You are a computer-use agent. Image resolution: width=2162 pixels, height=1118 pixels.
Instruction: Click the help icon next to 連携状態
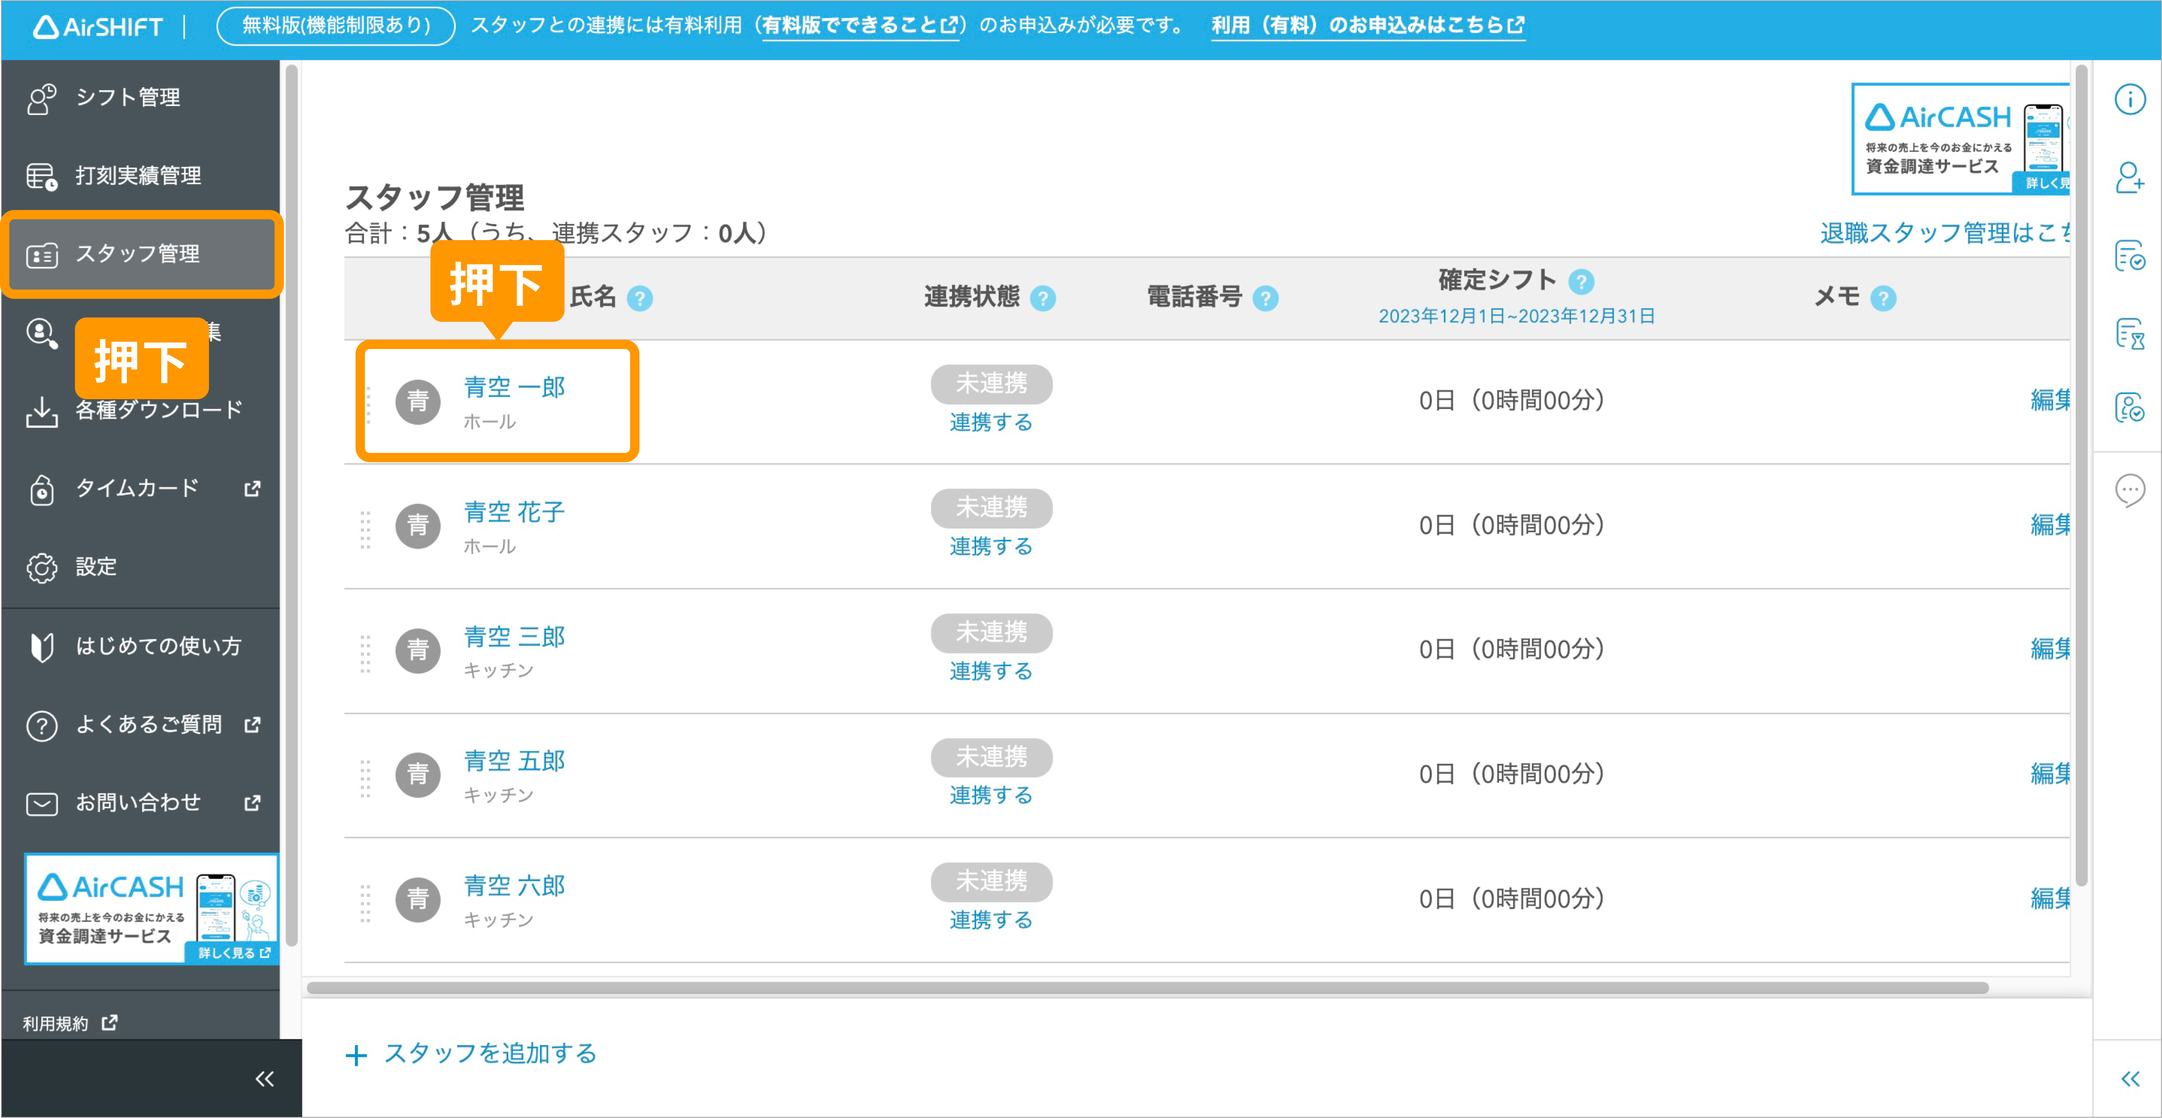1042,299
